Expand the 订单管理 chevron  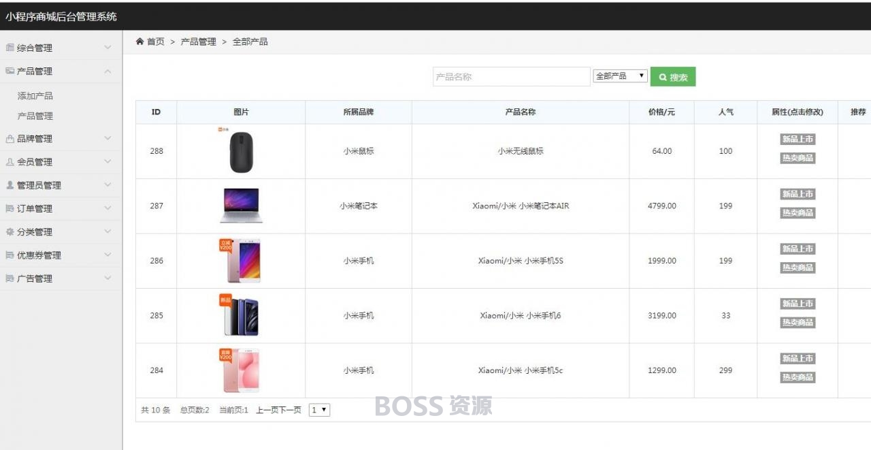(x=108, y=208)
